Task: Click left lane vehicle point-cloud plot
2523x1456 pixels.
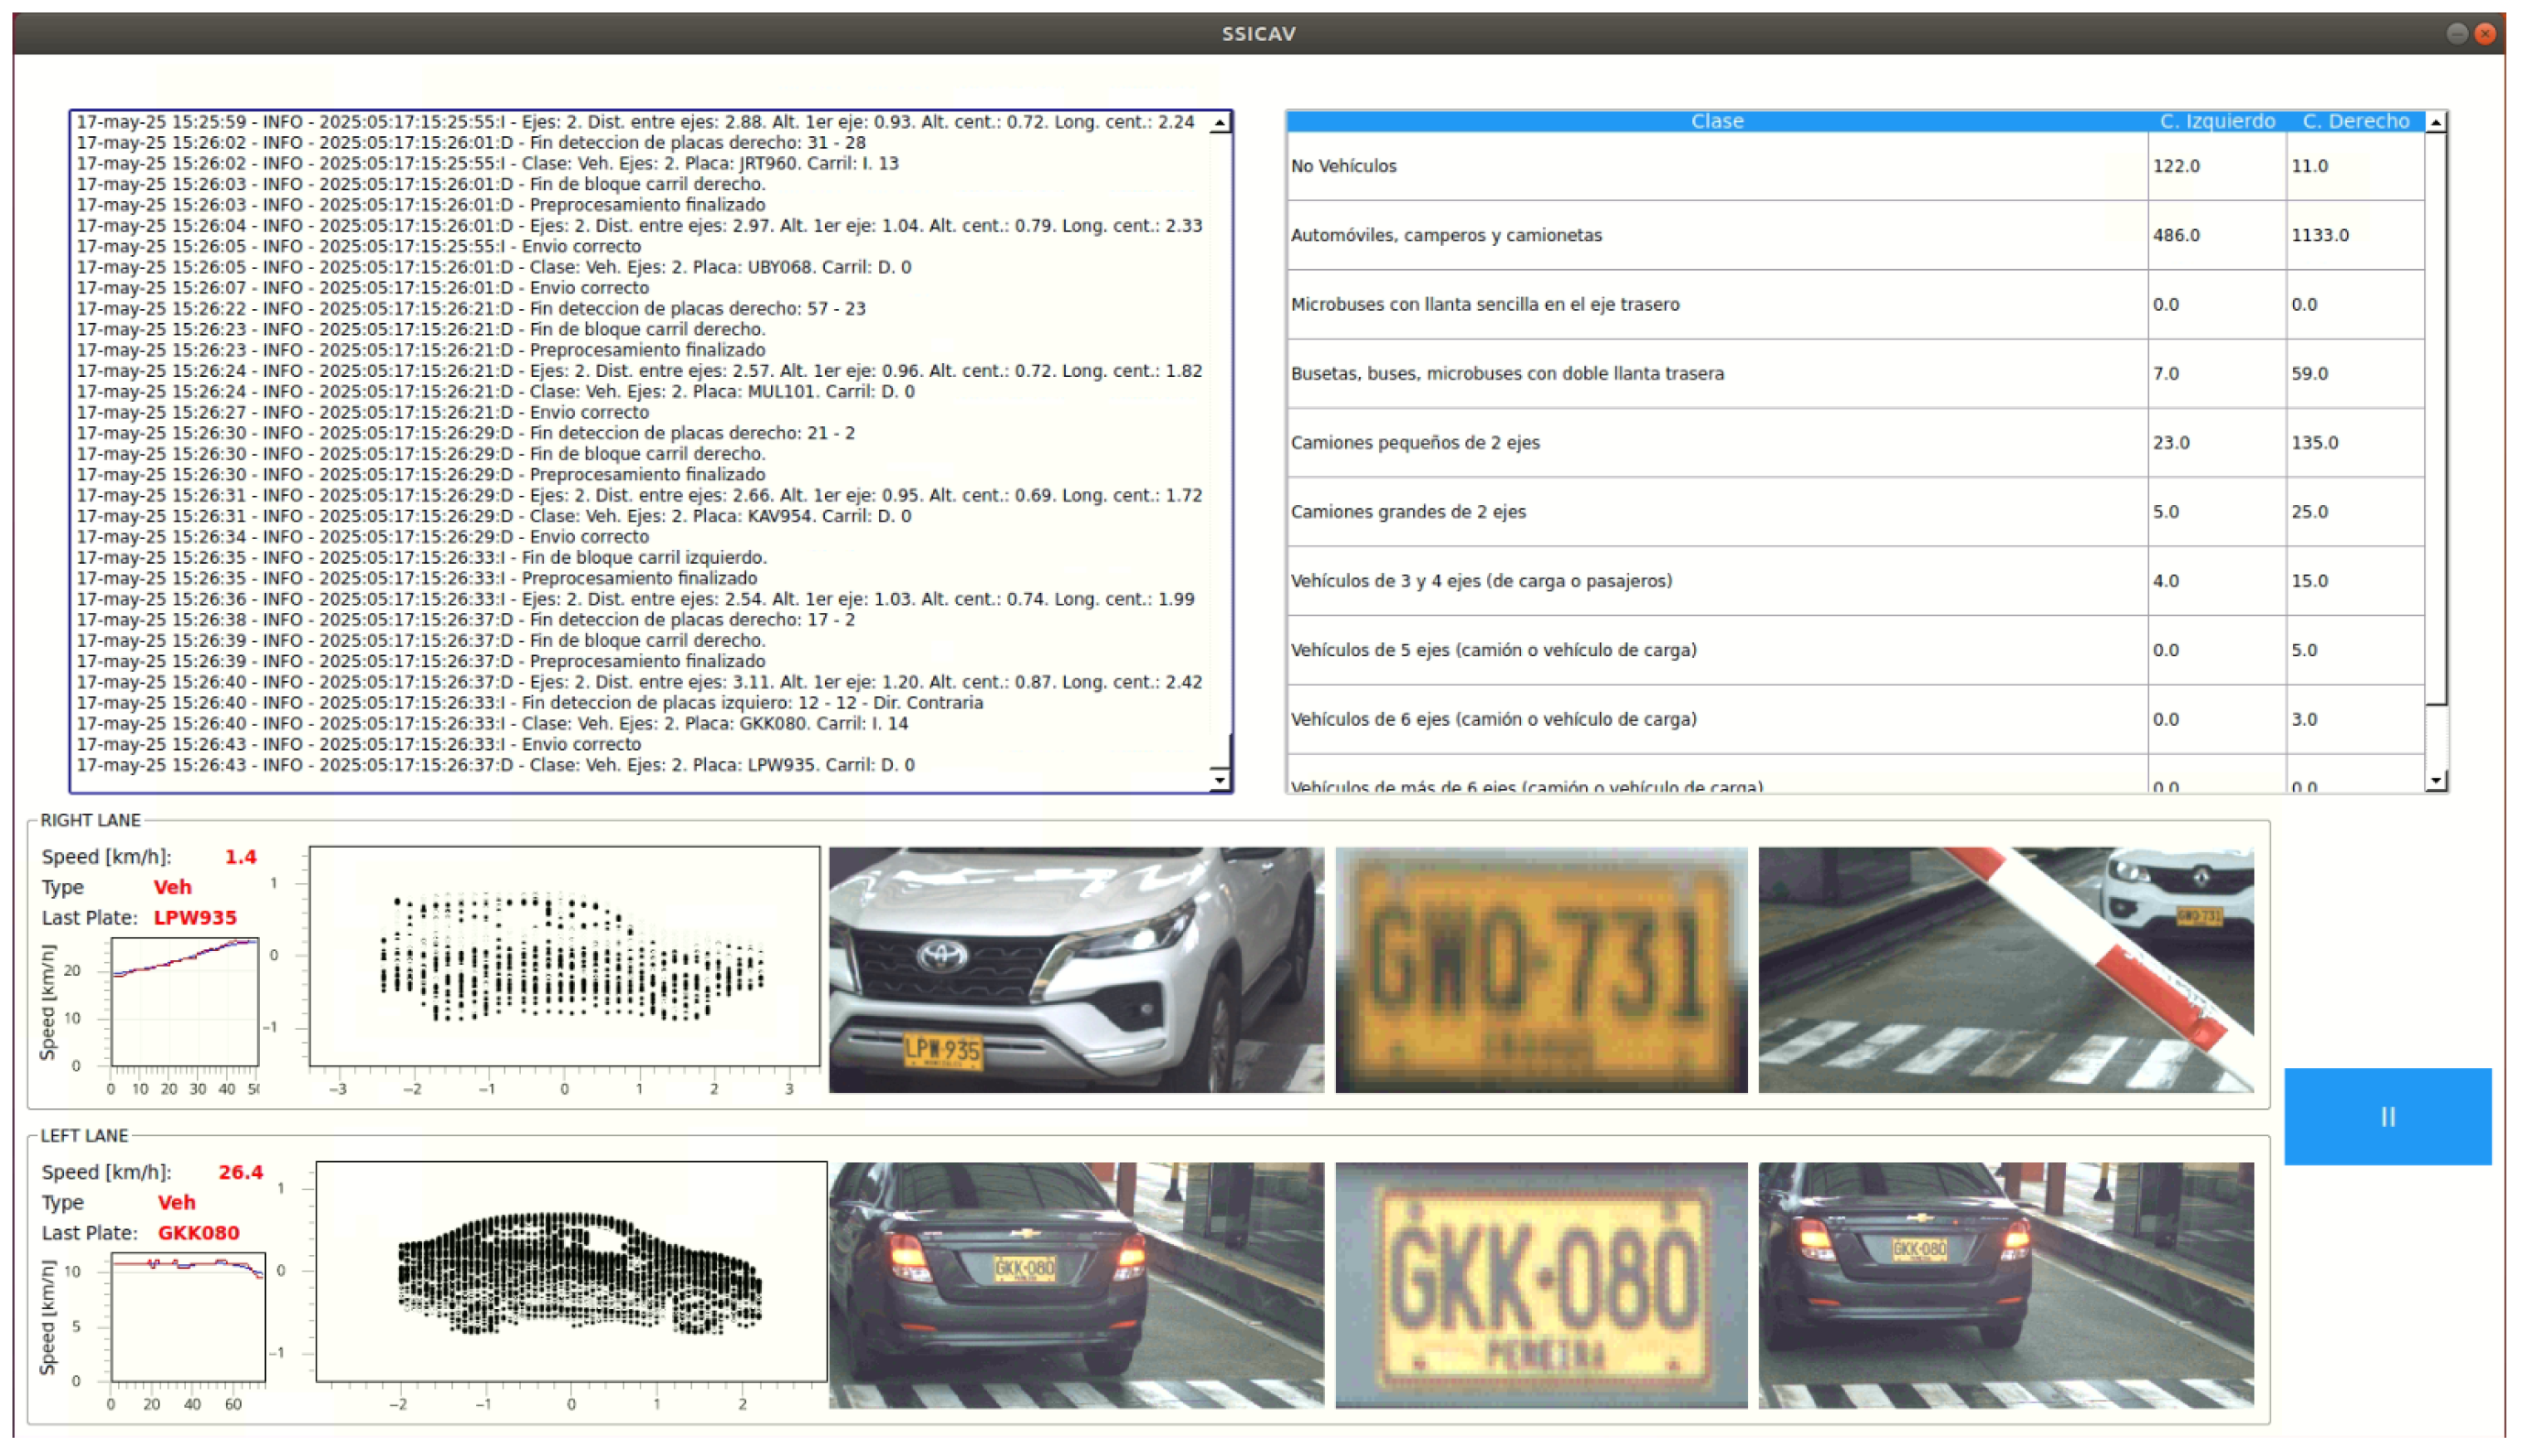Action: (571, 1271)
